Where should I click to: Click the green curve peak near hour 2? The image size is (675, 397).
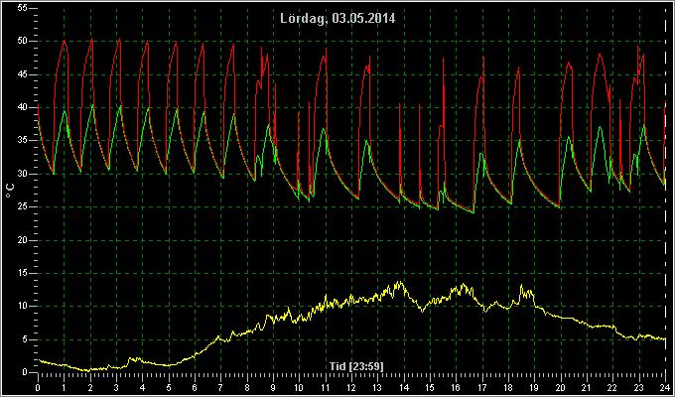pyautogui.click(x=92, y=105)
